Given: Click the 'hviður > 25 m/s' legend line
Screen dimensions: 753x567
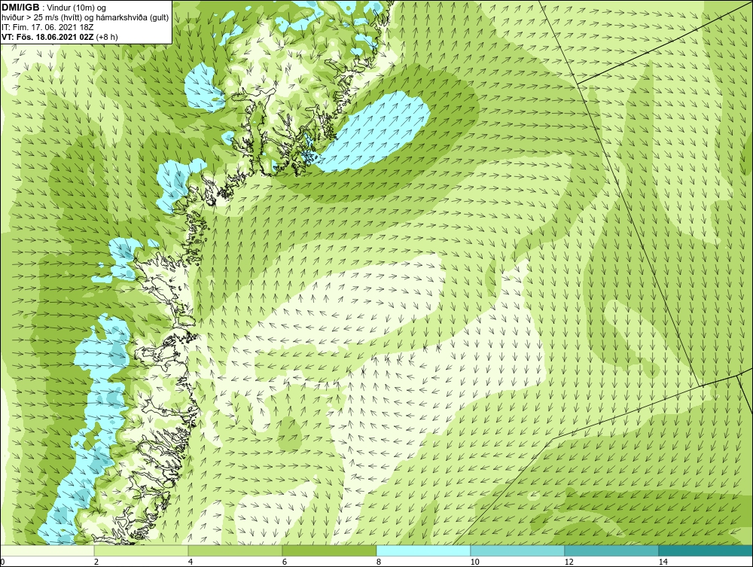Looking at the screenshot, I should [x=85, y=18].
